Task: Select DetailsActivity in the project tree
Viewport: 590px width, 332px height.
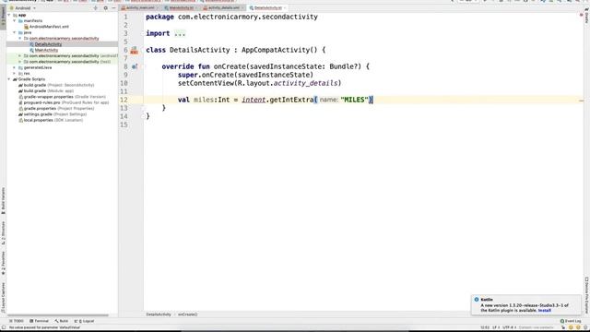Action: pos(48,44)
